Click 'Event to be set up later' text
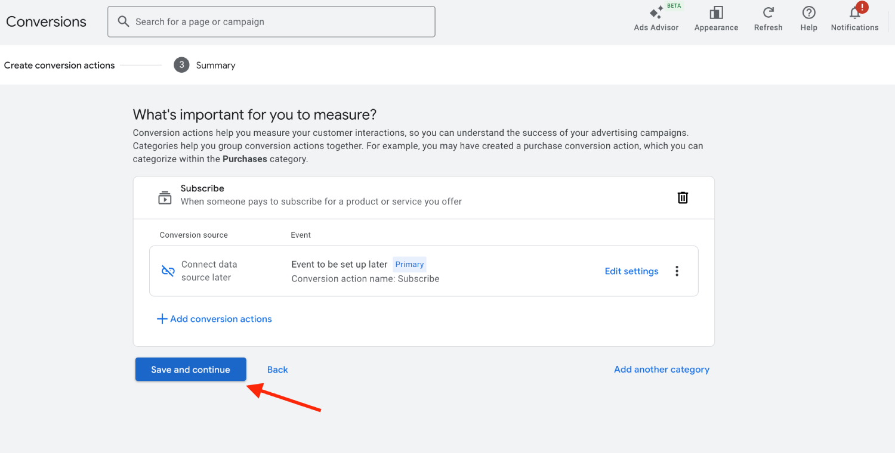Screen dimensions: 895x453 coord(340,264)
